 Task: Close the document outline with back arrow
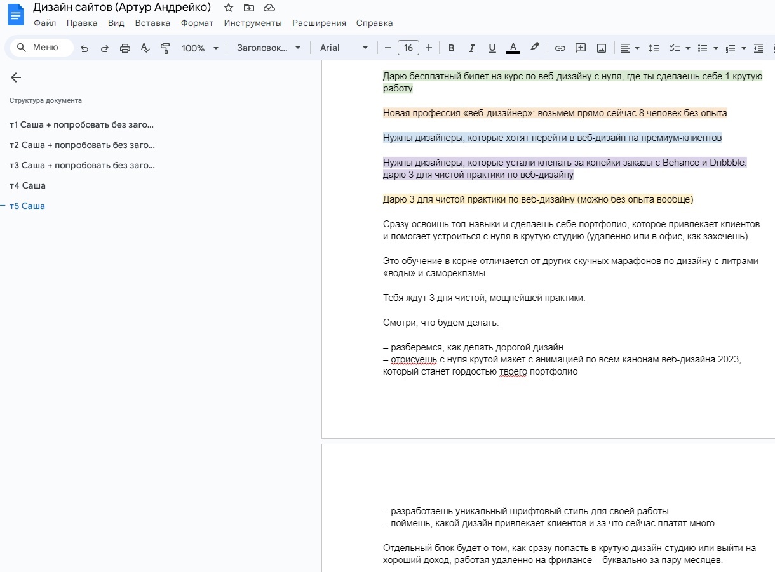pyautogui.click(x=16, y=77)
